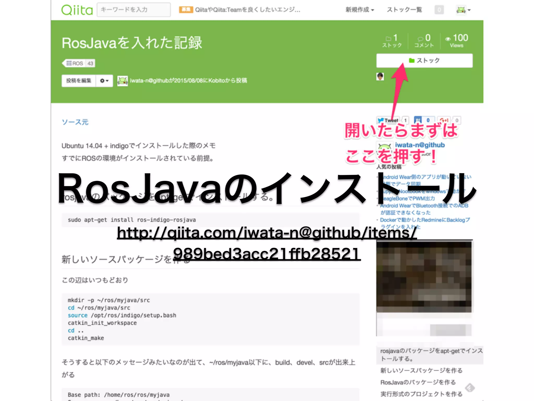Click the catkin_init_workspace code line
534x401 pixels.
coord(102,323)
